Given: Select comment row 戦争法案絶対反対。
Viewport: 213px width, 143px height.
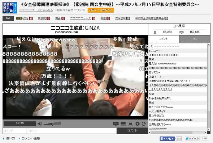Looking at the screenshot, I should tap(178, 98).
